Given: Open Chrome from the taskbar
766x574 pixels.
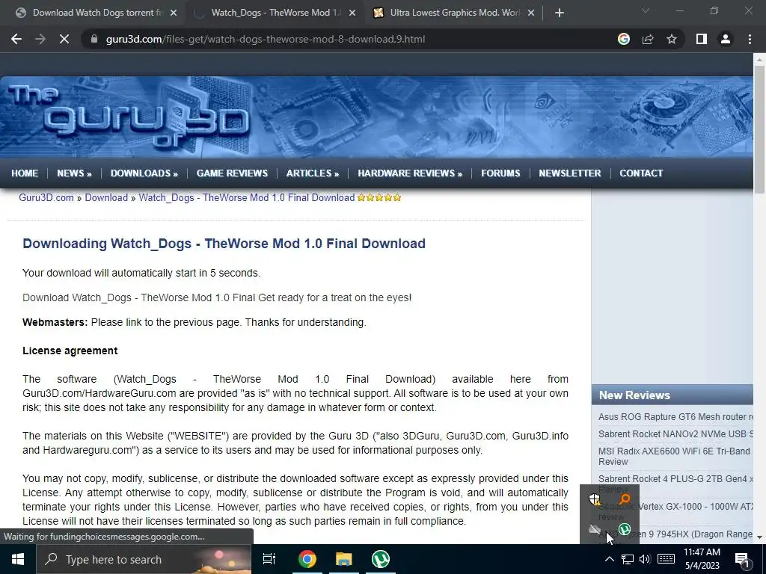Looking at the screenshot, I should pyautogui.click(x=307, y=559).
